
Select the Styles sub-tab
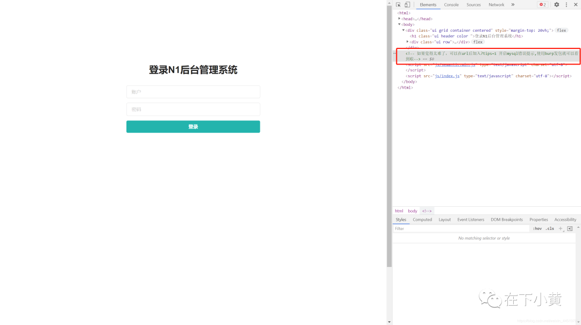pyautogui.click(x=401, y=220)
